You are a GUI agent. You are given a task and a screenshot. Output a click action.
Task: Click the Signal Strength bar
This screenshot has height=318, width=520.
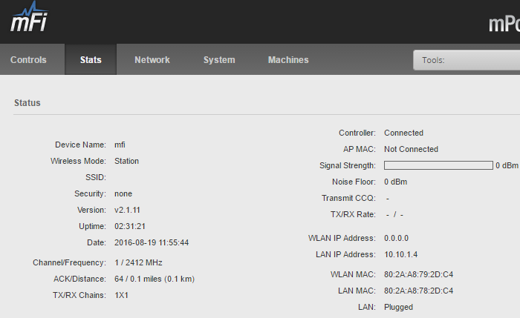pyautogui.click(x=438, y=165)
